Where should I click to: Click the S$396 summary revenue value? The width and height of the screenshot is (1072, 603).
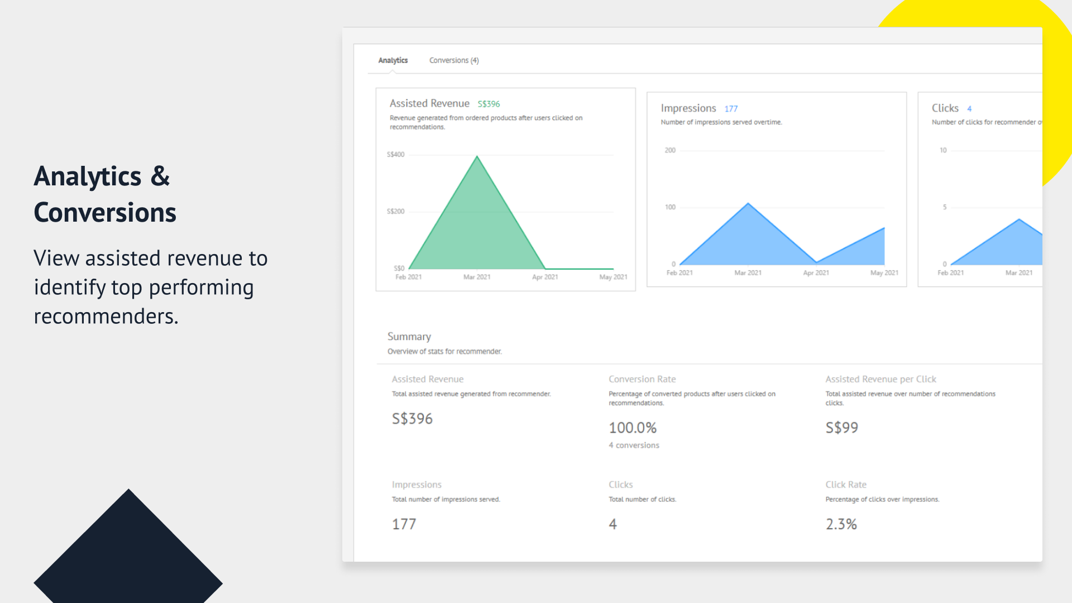[x=412, y=419]
